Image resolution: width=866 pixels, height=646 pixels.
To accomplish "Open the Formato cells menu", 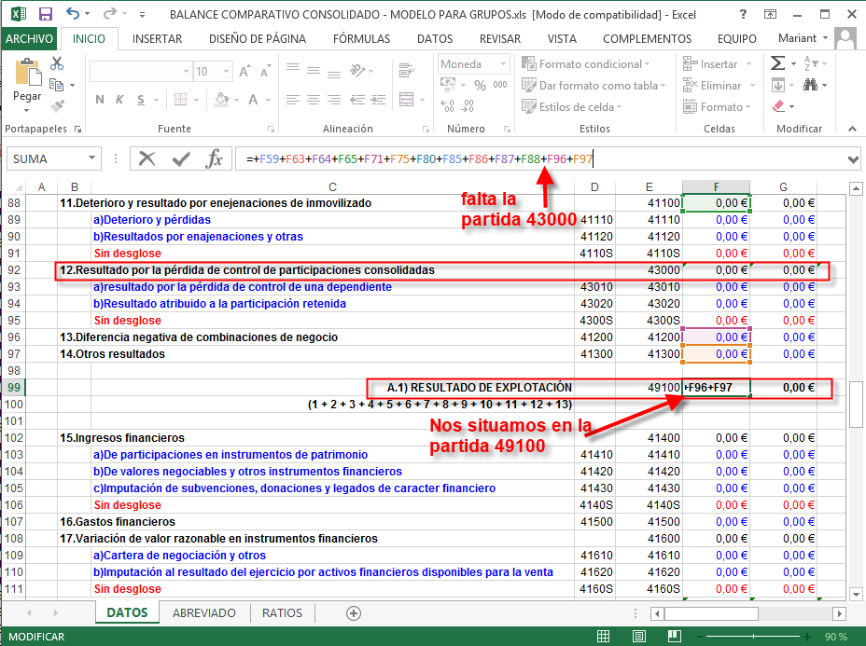I will click(717, 106).
